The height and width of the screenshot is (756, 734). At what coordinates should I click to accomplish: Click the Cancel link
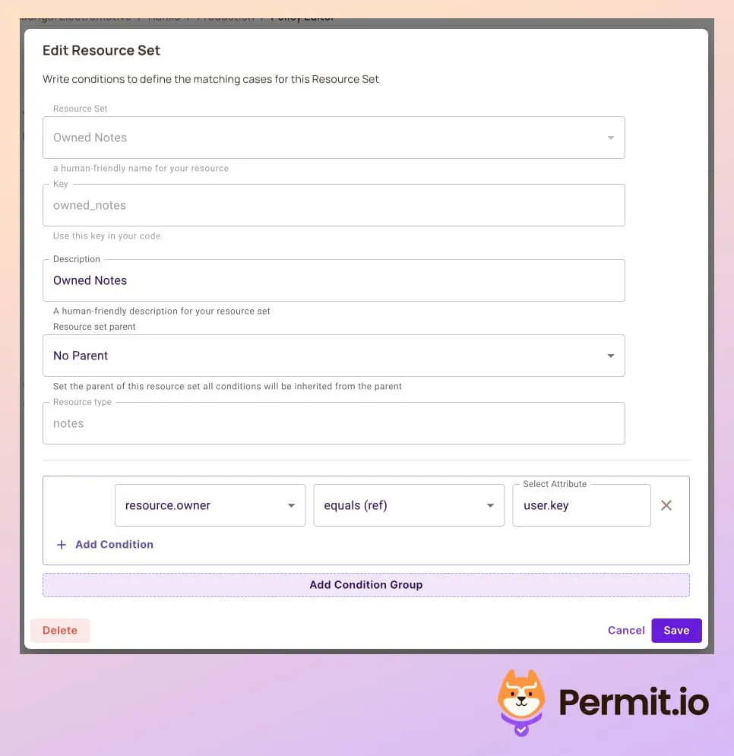[626, 630]
